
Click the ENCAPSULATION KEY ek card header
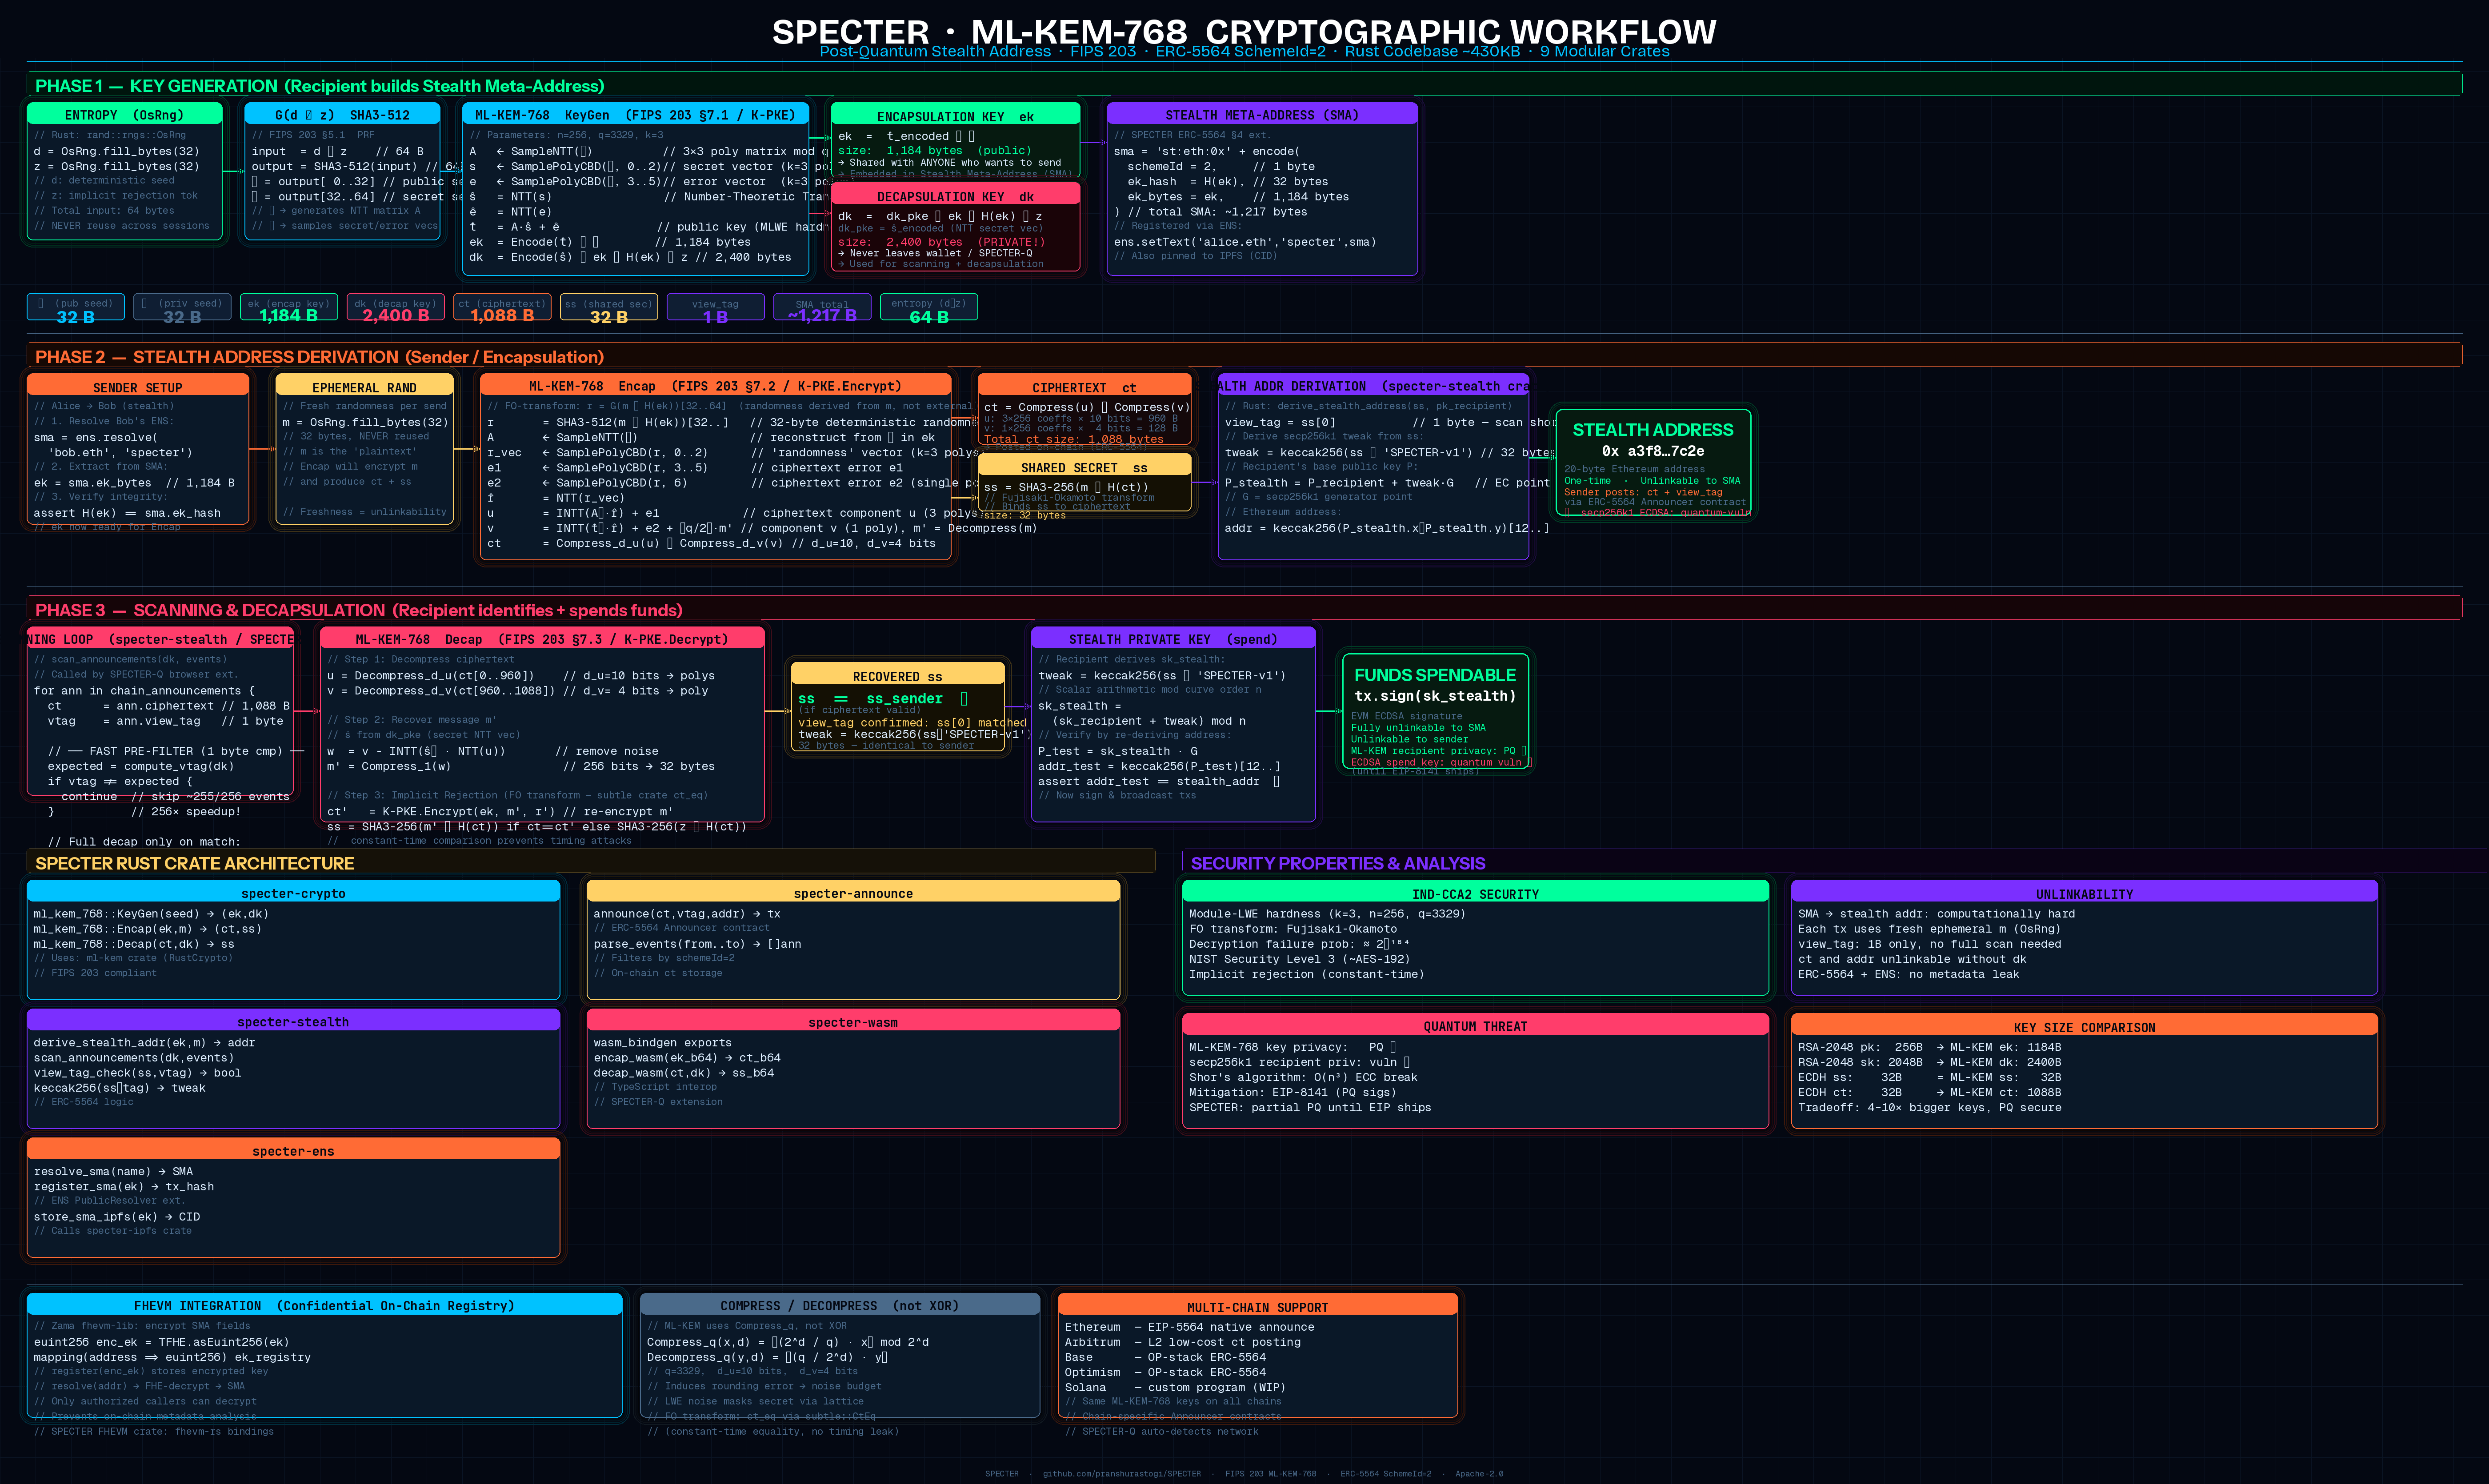956,116
